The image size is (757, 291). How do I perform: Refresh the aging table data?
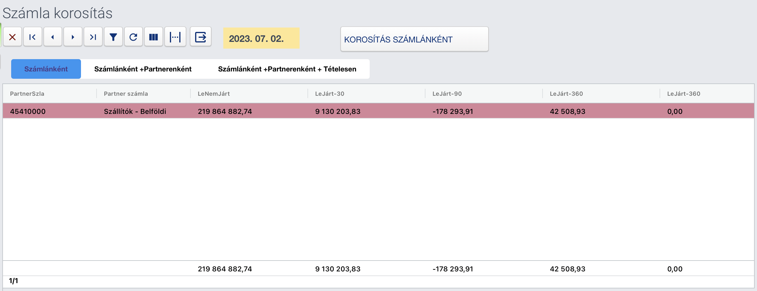coord(134,37)
